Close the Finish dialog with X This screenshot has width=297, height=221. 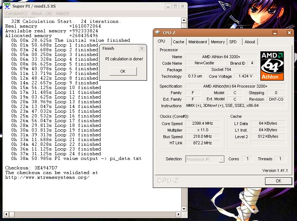(142, 48)
